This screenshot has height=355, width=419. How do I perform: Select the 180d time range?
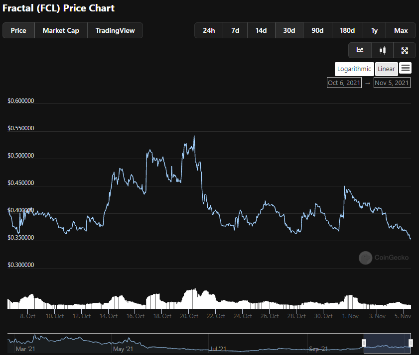pos(347,30)
